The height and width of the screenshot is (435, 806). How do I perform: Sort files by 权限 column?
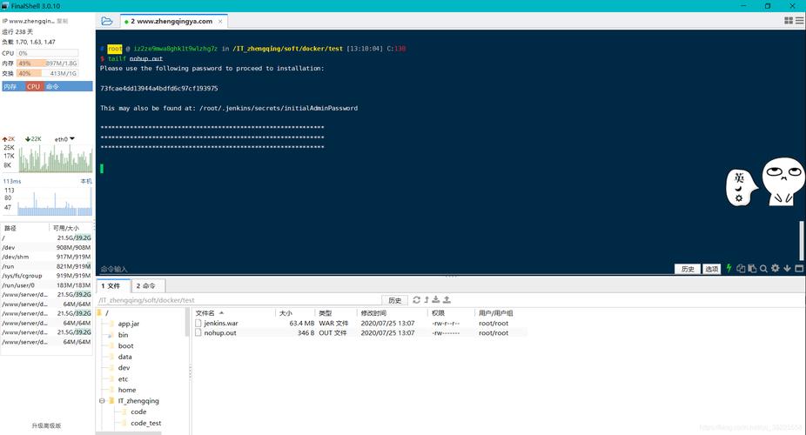tap(452, 313)
